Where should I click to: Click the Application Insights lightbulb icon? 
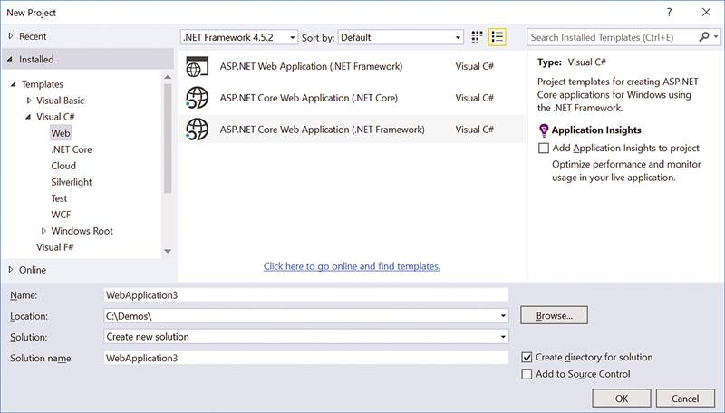pos(544,130)
